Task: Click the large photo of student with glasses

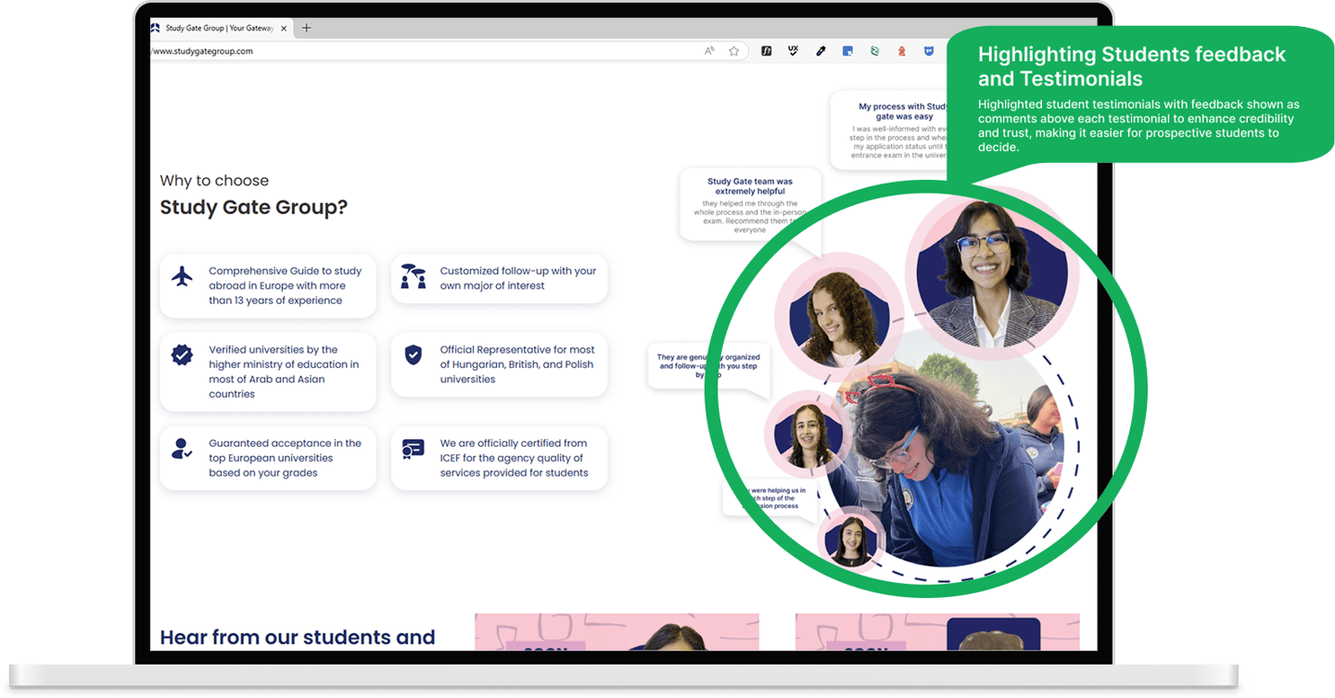Action: 991,274
